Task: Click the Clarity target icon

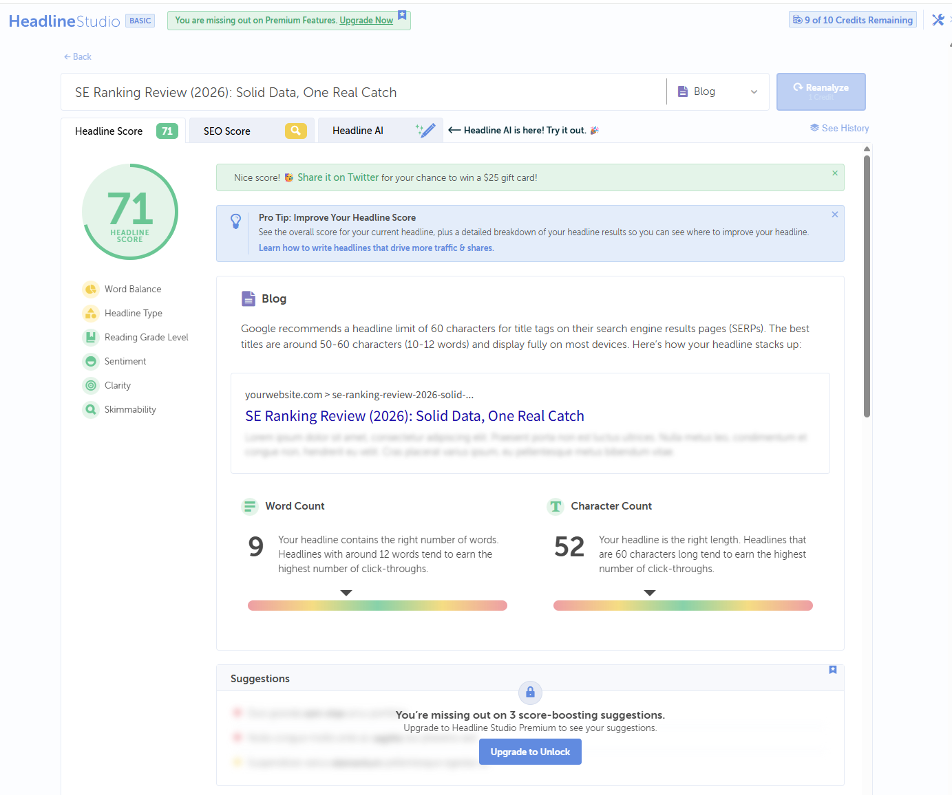Action: [x=91, y=386]
